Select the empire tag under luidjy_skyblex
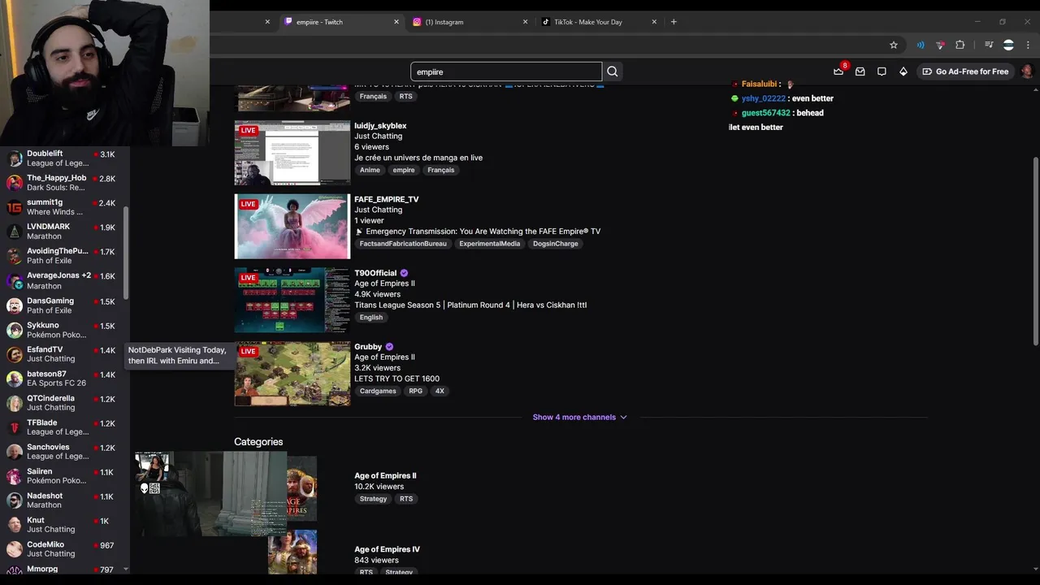The width and height of the screenshot is (1040, 585). point(404,170)
